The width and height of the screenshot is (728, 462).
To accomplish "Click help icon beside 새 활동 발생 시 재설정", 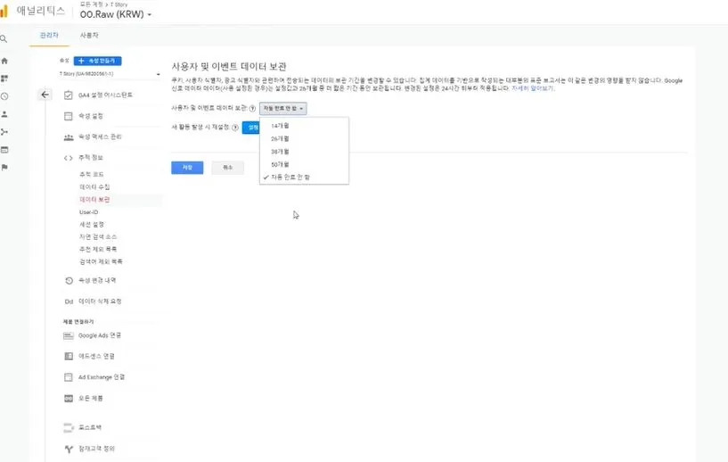I will pyautogui.click(x=235, y=128).
